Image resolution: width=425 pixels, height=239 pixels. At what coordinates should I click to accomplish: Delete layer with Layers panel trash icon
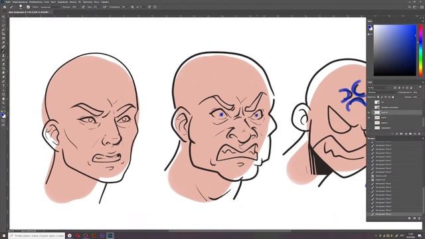(x=419, y=134)
